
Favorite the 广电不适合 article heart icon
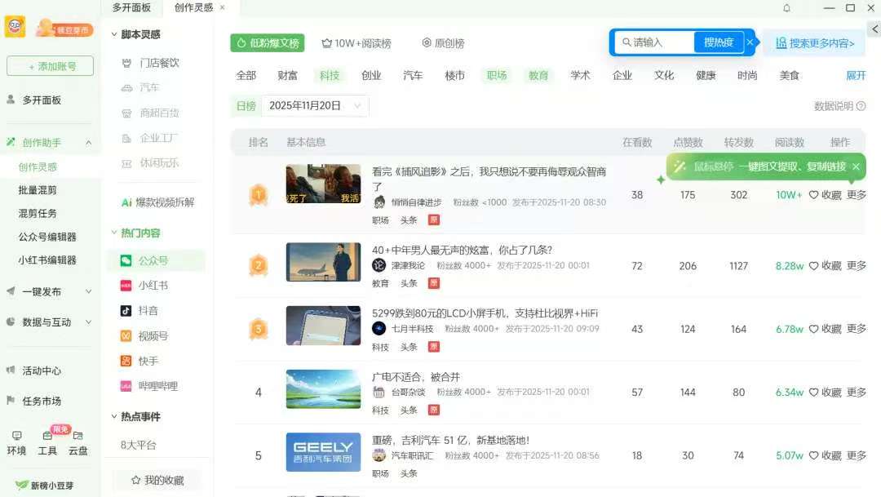click(813, 393)
